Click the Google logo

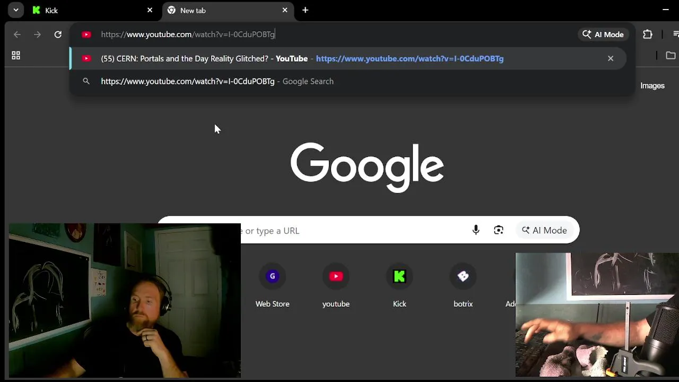[x=367, y=167]
